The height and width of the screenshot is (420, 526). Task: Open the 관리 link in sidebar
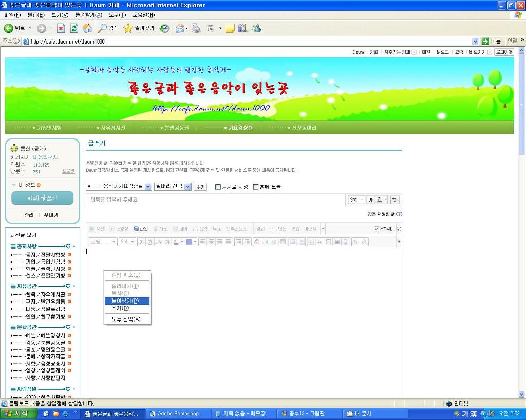(x=29, y=215)
